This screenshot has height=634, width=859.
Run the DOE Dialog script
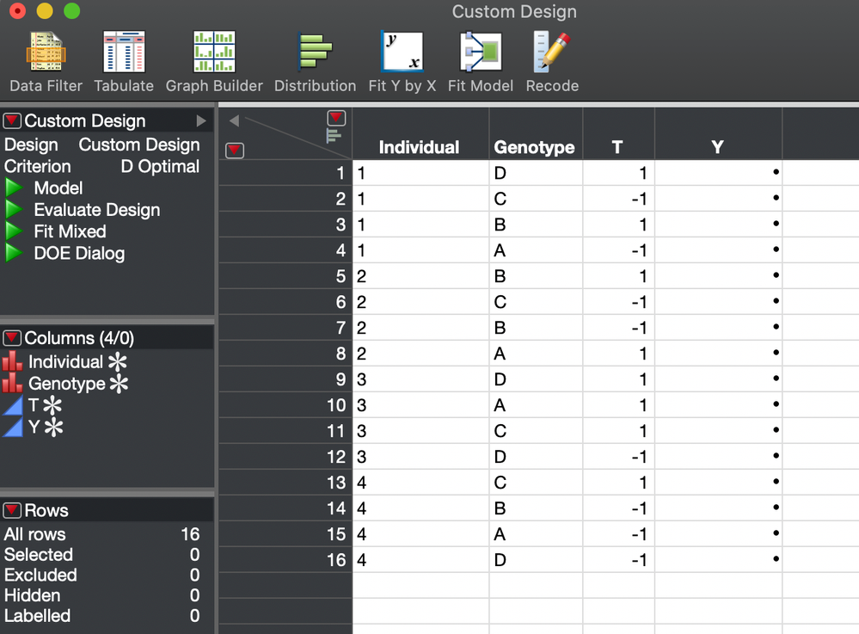click(14, 253)
